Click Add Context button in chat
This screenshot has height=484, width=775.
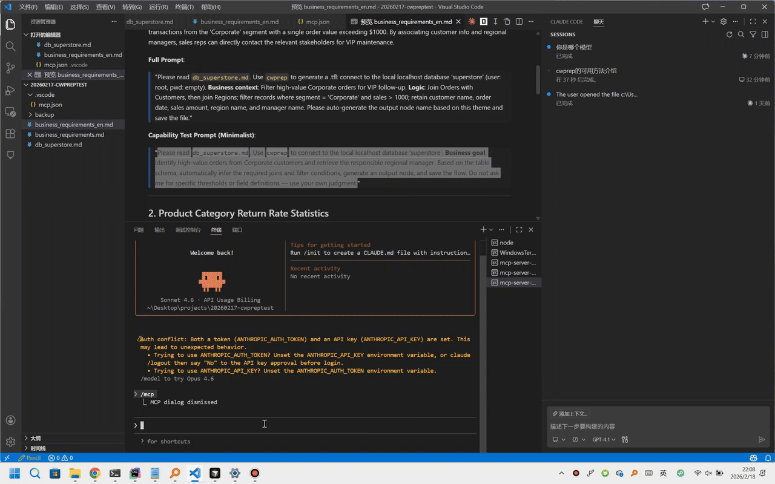click(569, 414)
